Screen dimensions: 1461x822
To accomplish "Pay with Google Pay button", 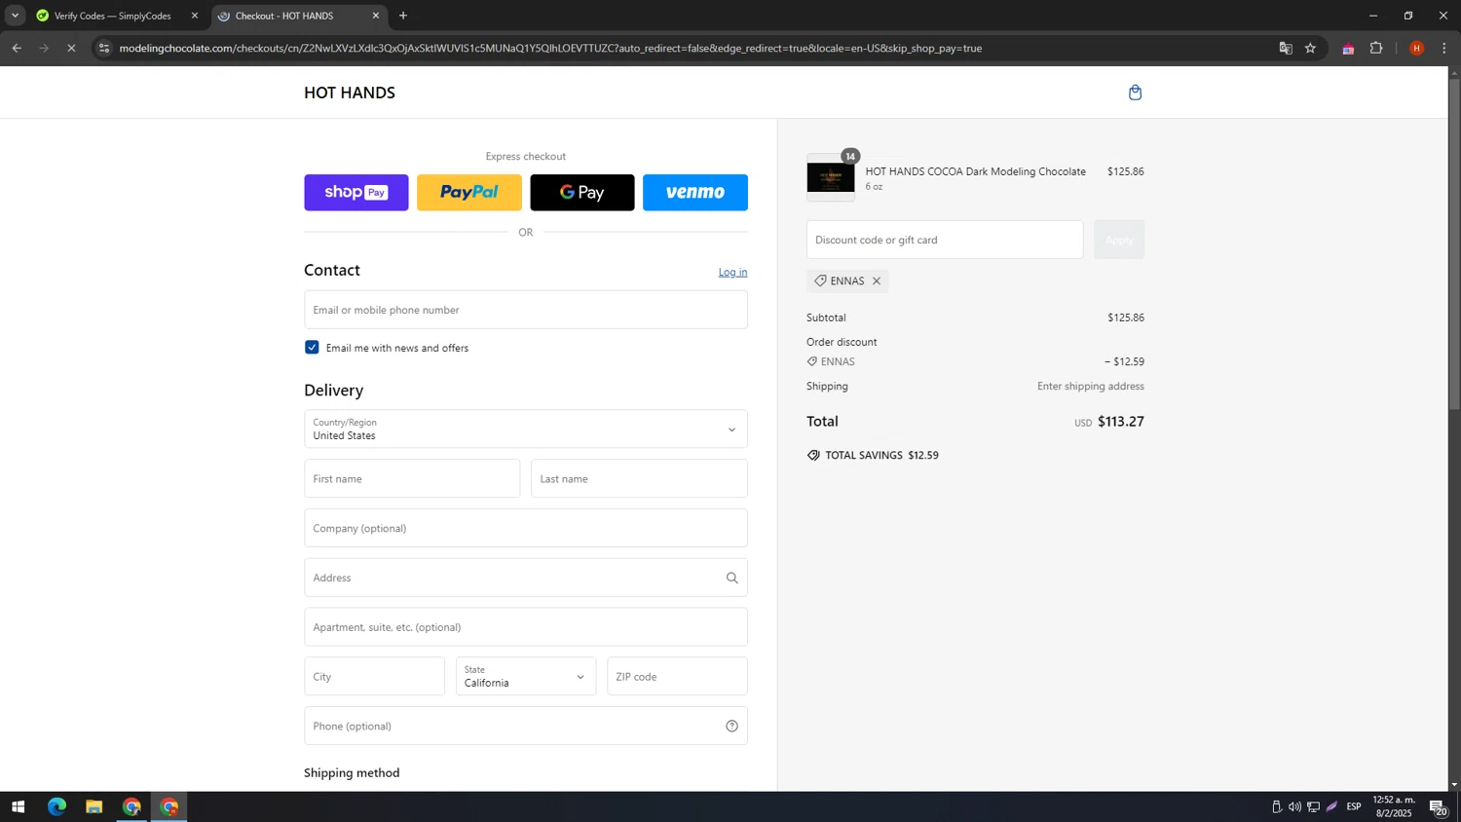I will point(582,193).
